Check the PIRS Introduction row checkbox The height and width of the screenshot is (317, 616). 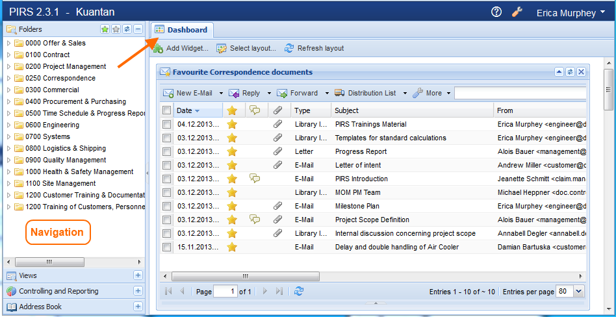click(166, 179)
